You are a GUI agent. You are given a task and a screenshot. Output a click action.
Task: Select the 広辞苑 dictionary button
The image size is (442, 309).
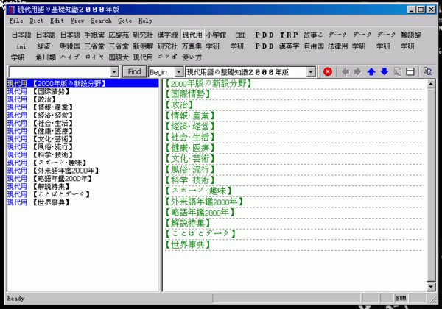(x=119, y=35)
